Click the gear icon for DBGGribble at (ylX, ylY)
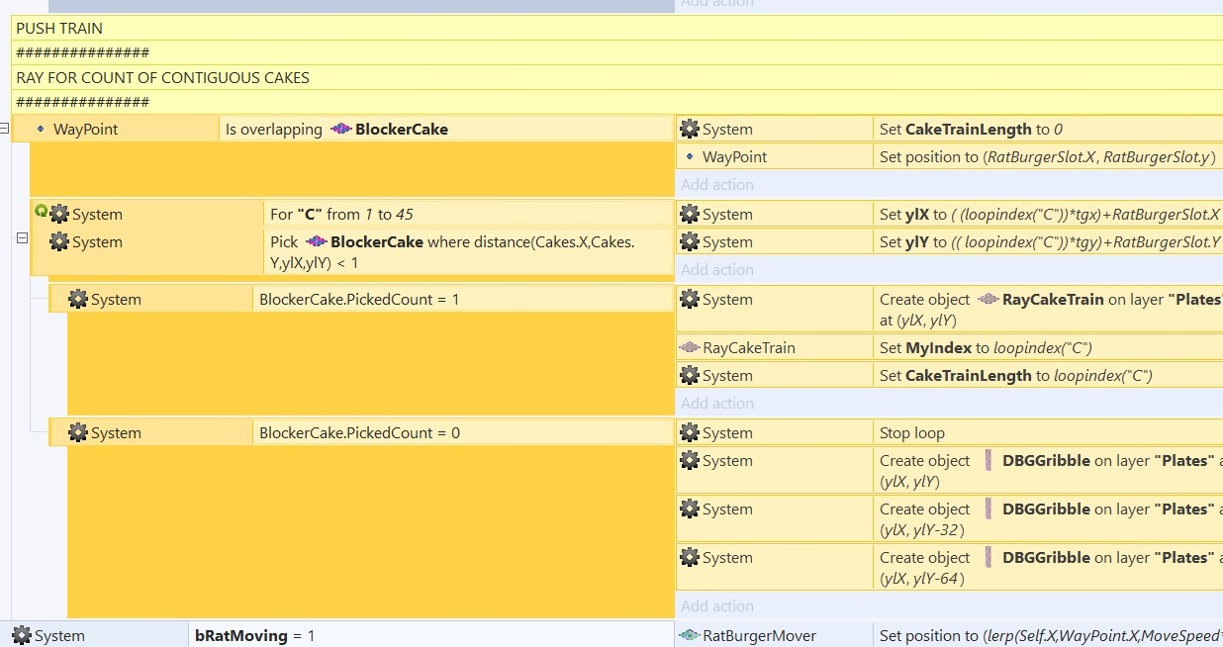This screenshot has width=1223, height=647. pos(690,460)
